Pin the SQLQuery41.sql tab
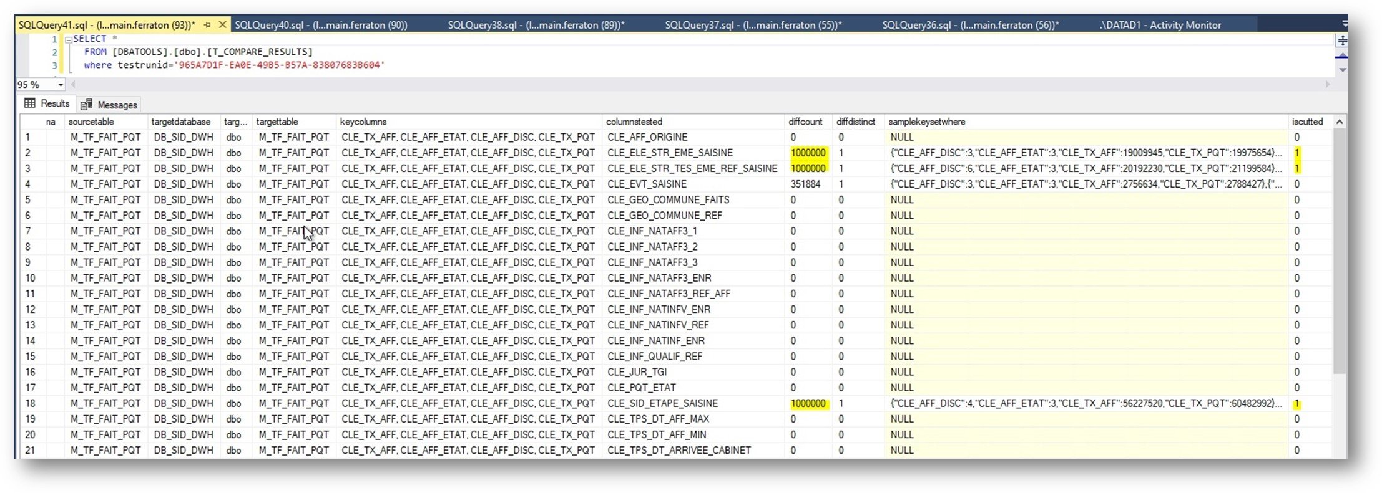1382x493 pixels. pos(207,25)
